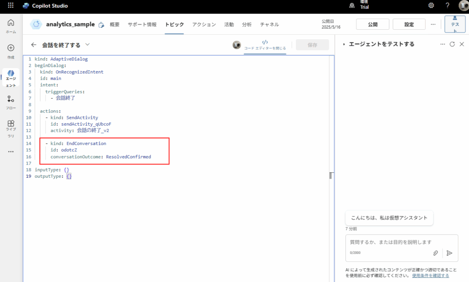469x282 pixels.
Task: Open the 使用条件を確認する link
Action: [x=431, y=276]
